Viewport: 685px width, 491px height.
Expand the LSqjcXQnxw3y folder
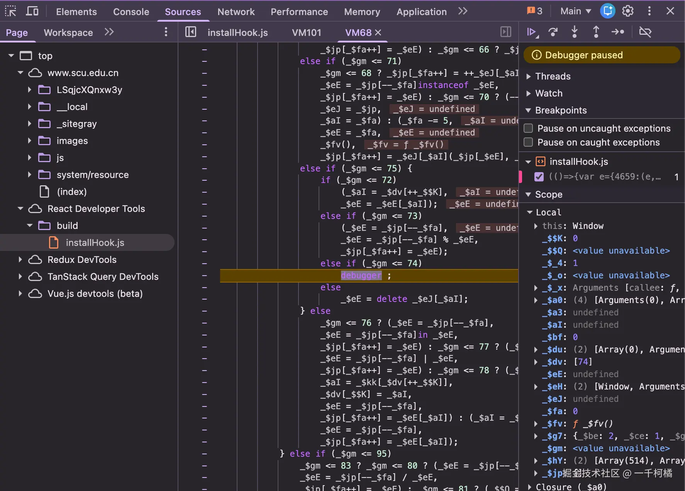pos(30,90)
